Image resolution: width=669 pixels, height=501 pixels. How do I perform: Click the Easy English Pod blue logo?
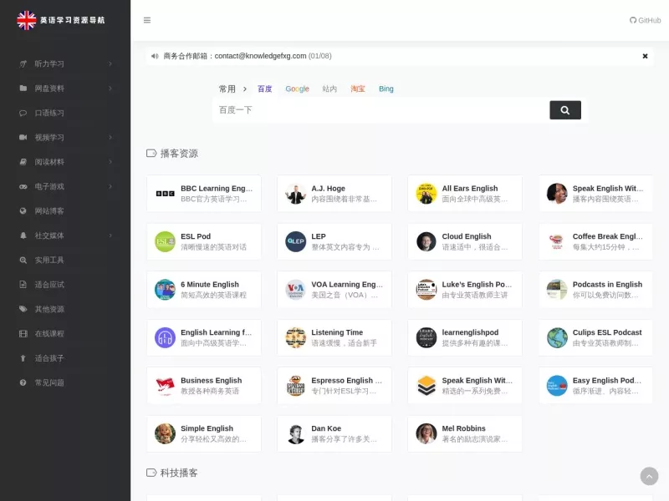pos(557,386)
